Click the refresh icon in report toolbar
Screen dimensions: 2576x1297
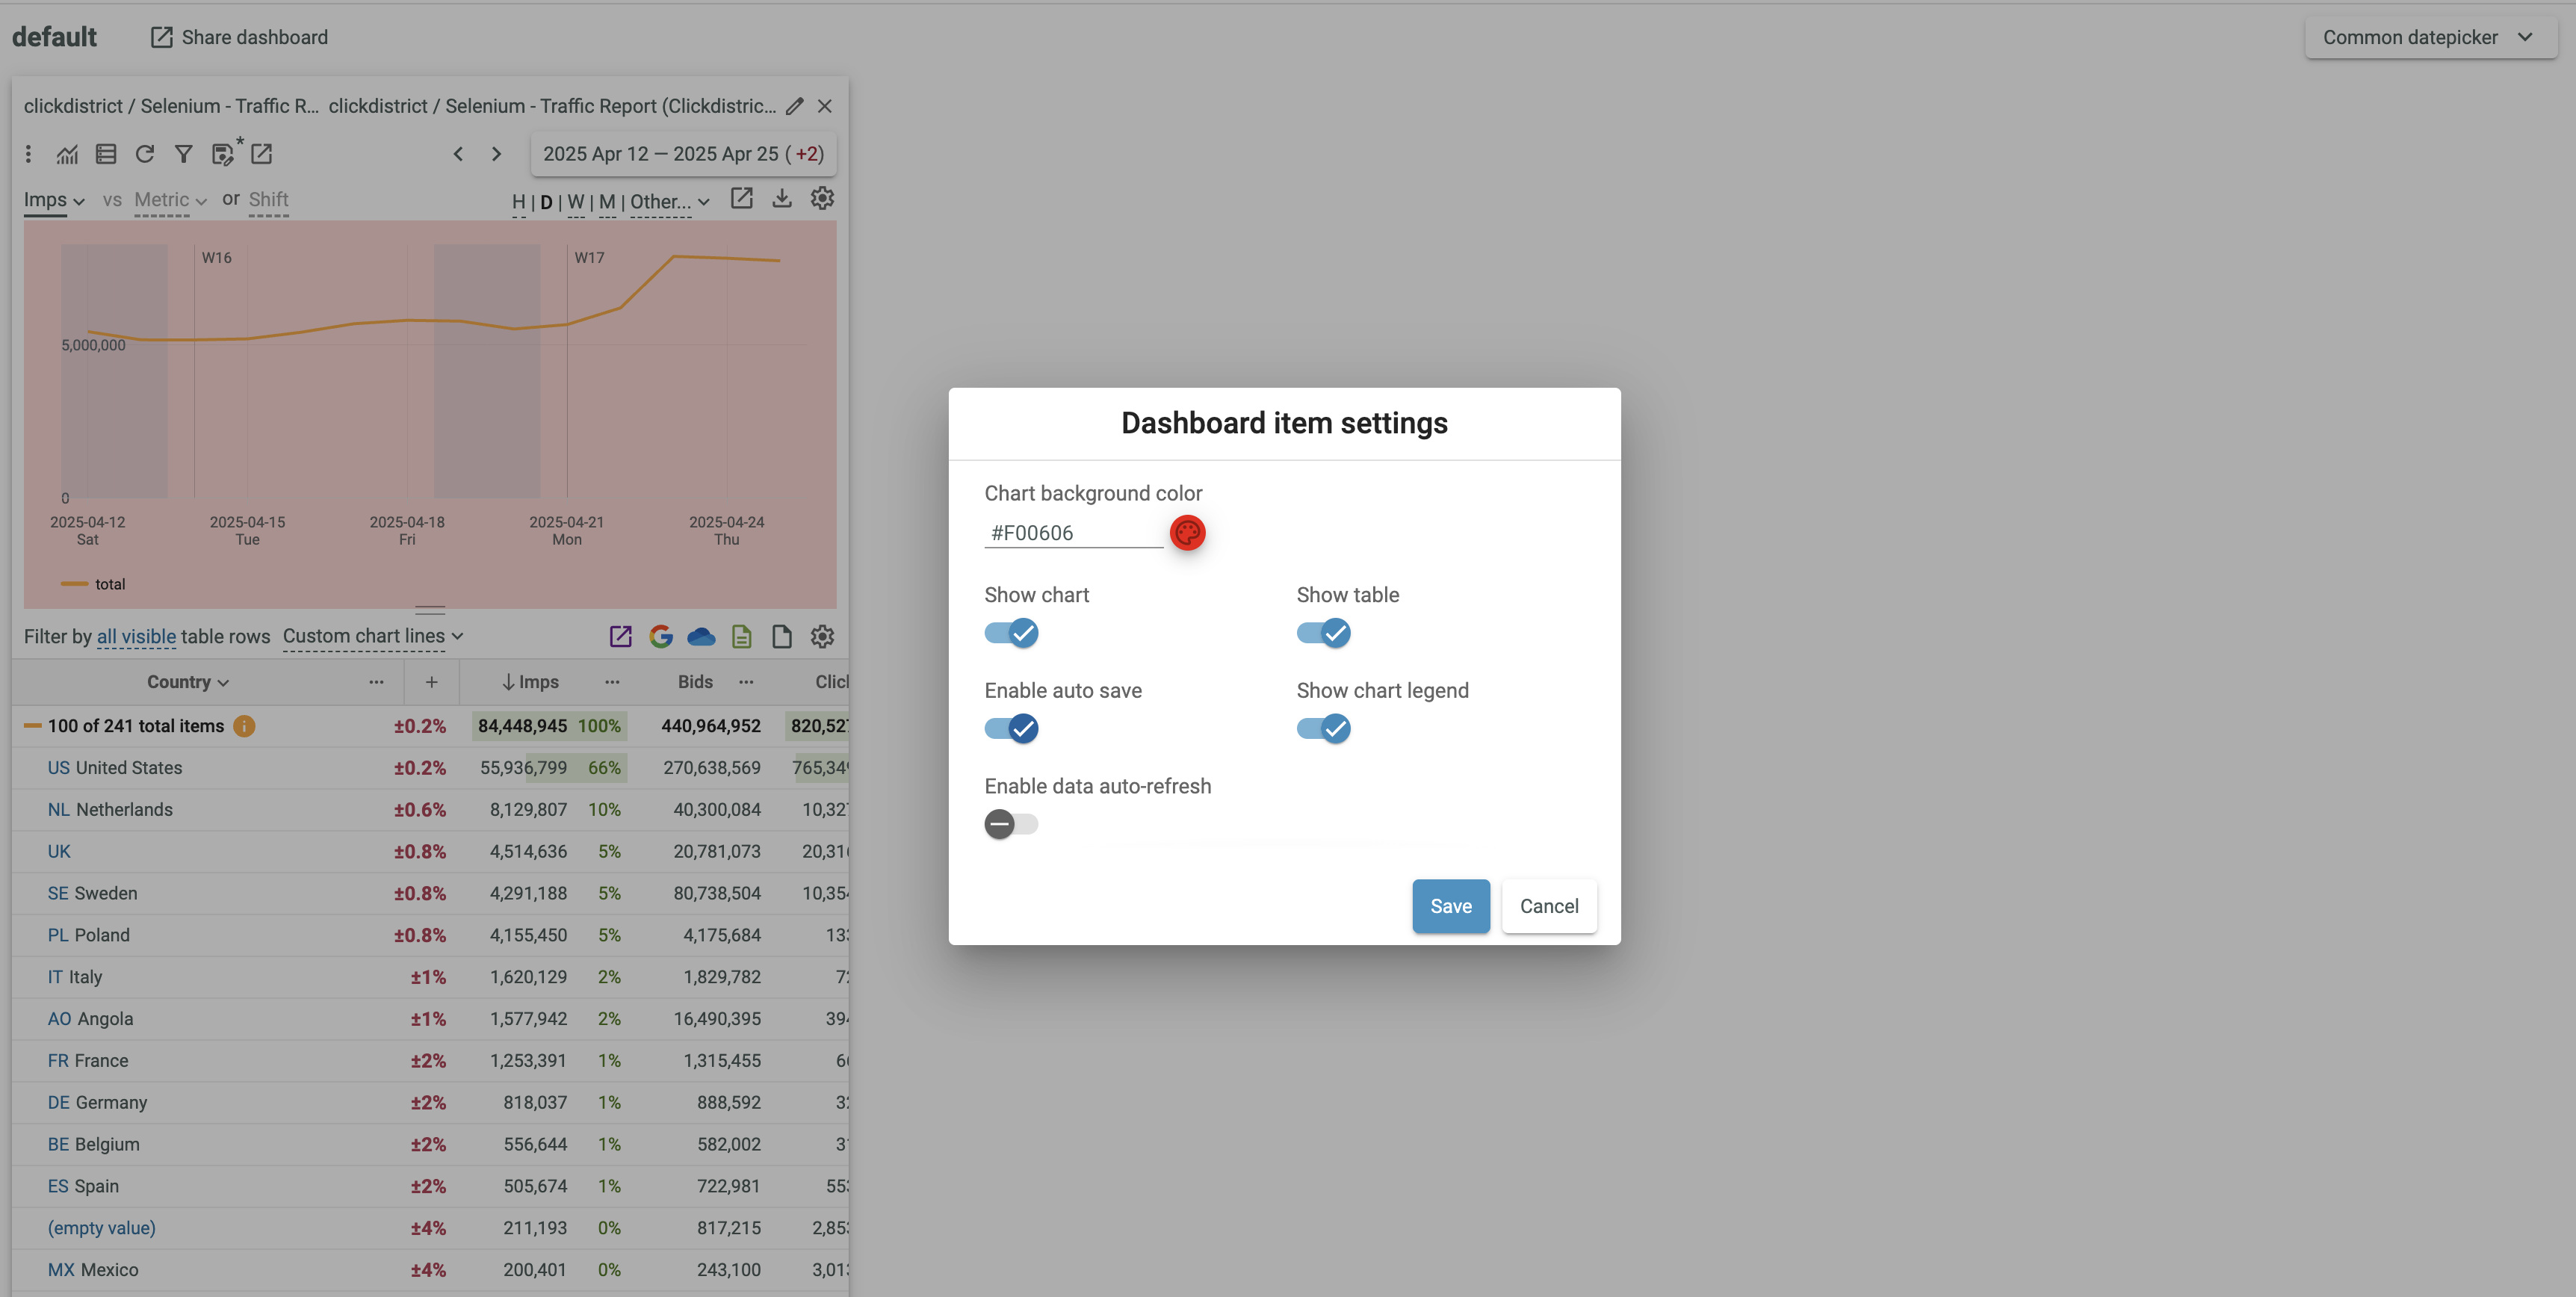coord(145,154)
